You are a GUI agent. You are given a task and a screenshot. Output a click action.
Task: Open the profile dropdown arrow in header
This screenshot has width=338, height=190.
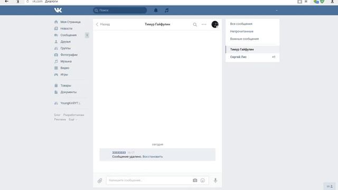coord(277,11)
